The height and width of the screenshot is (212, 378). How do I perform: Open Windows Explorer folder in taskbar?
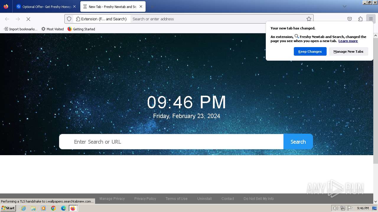pyautogui.click(x=33, y=208)
